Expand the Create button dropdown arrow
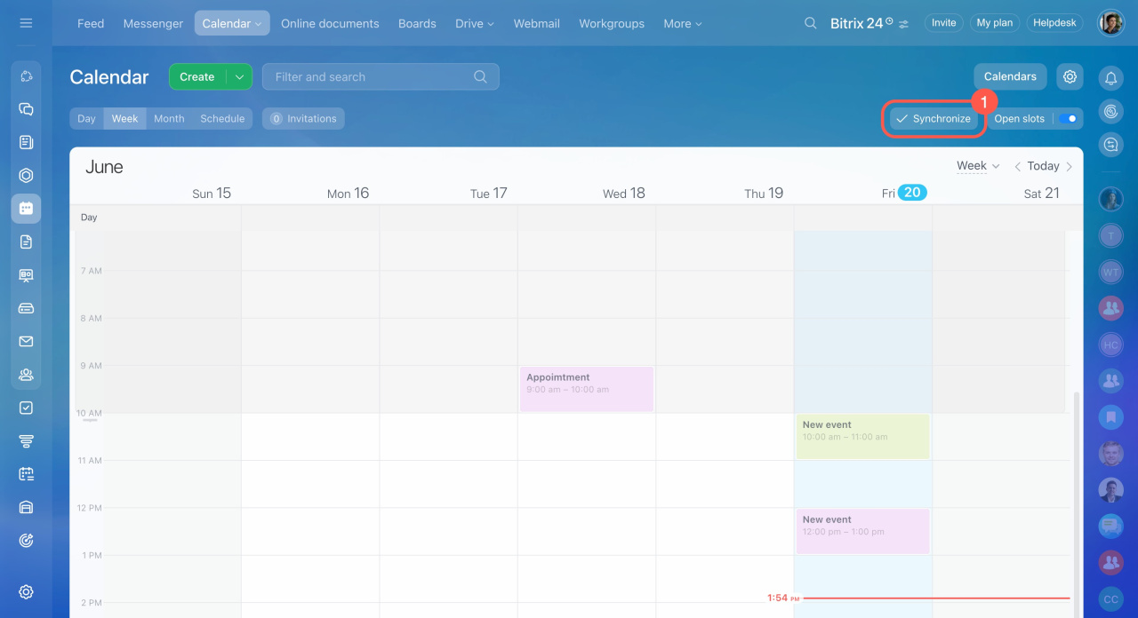Screen dimensions: 1138x618 (x=239, y=77)
